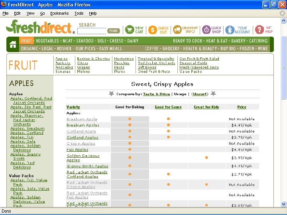287x215 pixels.
Task: Open the Citrus category link
Action: click(x=83, y=63)
